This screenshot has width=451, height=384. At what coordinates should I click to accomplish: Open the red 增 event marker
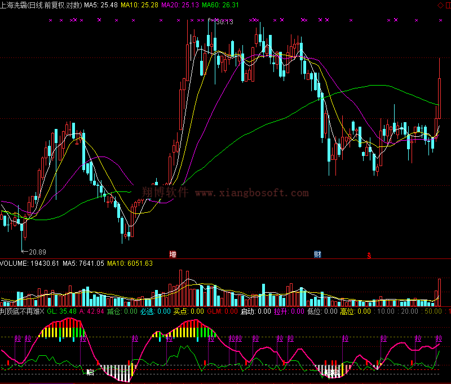point(173,254)
